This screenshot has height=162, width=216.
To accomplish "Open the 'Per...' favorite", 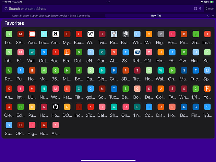I will tap(172, 34).
